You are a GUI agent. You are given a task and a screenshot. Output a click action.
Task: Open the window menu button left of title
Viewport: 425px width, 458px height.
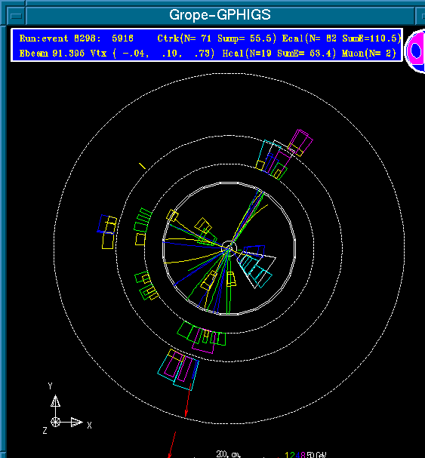click(16, 16)
